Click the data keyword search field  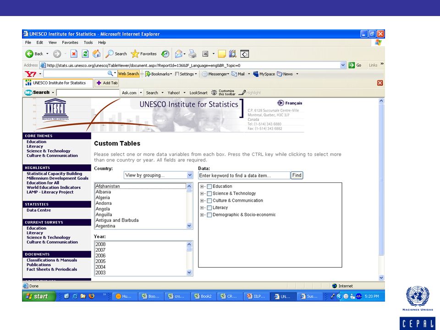(x=244, y=176)
